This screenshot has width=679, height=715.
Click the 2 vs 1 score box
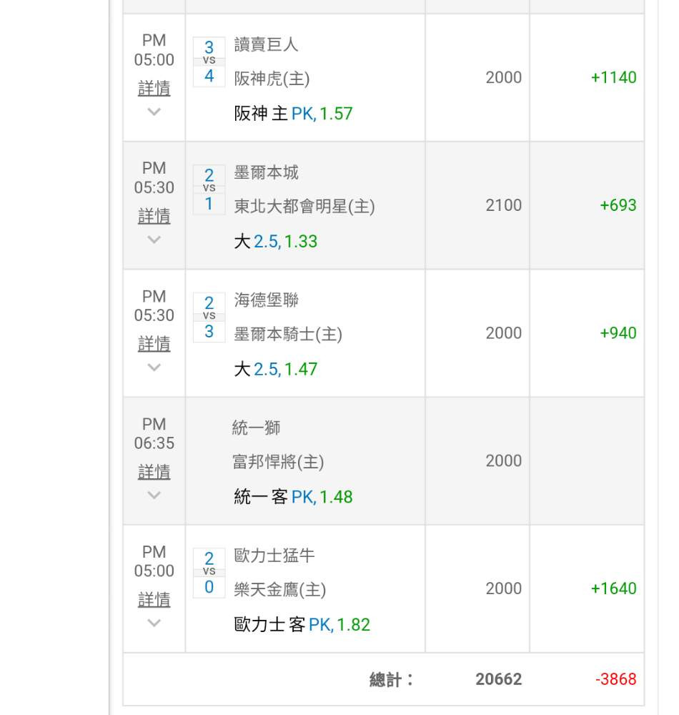pyautogui.click(x=209, y=189)
